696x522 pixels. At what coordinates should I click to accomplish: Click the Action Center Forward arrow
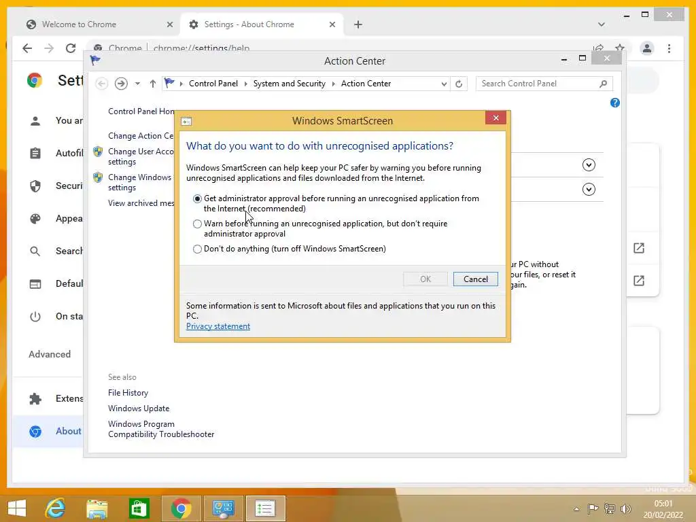121,84
